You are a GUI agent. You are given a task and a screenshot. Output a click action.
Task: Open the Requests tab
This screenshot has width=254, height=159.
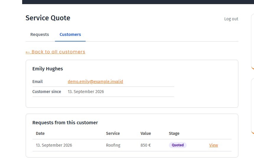click(40, 34)
